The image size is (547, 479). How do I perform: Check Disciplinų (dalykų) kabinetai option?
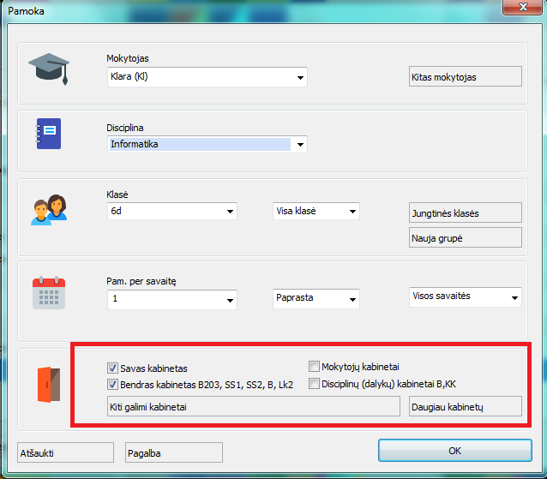point(314,383)
